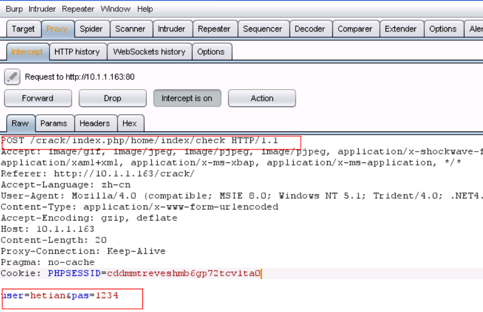Show the Raw request view
The image size is (483, 312).
20,123
